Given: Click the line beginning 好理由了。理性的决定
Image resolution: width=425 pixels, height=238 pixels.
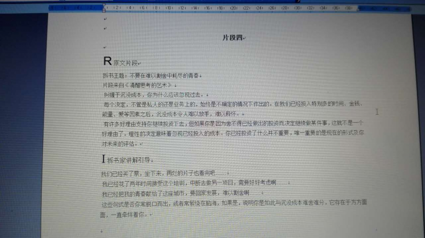Looking at the screenshot, I should (x=232, y=133).
